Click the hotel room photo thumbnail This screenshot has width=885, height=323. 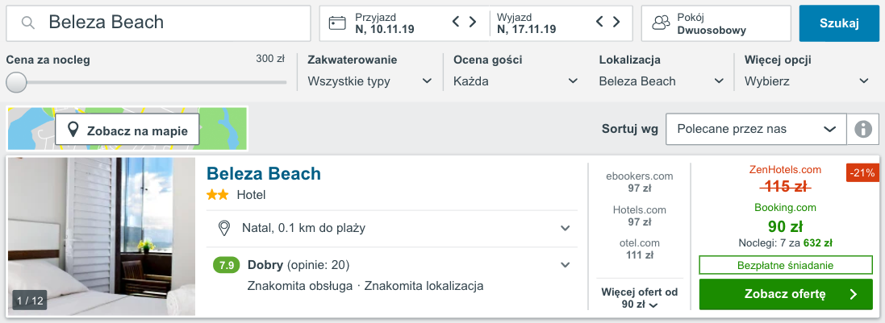click(102, 237)
